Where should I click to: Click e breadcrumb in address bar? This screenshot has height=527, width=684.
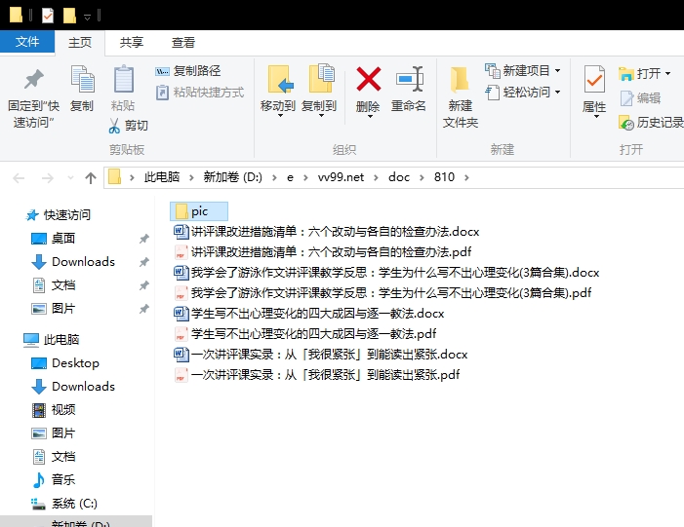click(x=290, y=177)
